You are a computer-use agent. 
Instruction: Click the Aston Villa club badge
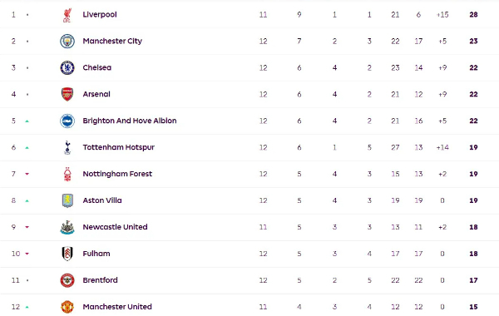[x=67, y=200]
